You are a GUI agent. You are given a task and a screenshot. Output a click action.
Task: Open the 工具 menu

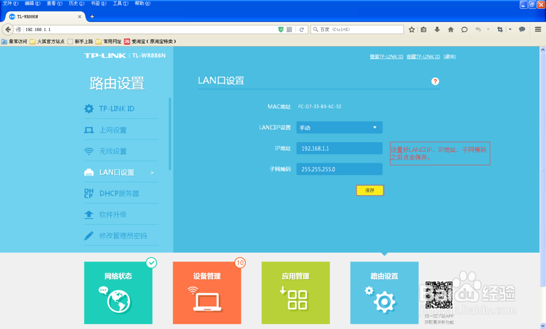point(121,3)
